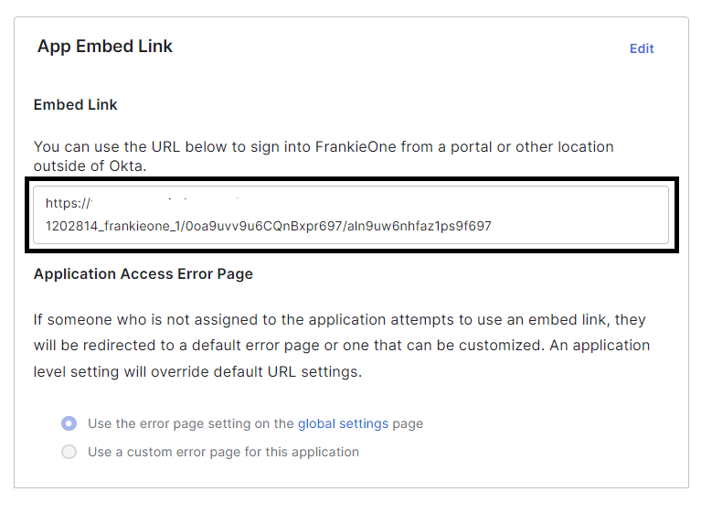Click the 'Use a custom error page' label
Image resolution: width=712 pixels, height=513 pixels.
click(x=223, y=452)
